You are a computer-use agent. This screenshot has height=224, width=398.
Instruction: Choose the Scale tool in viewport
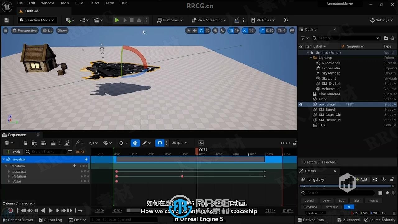(207, 30)
